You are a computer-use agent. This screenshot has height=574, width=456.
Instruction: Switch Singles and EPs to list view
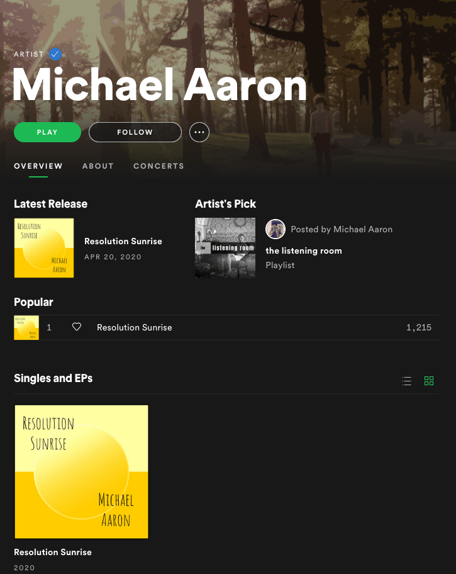[x=406, y=381]
